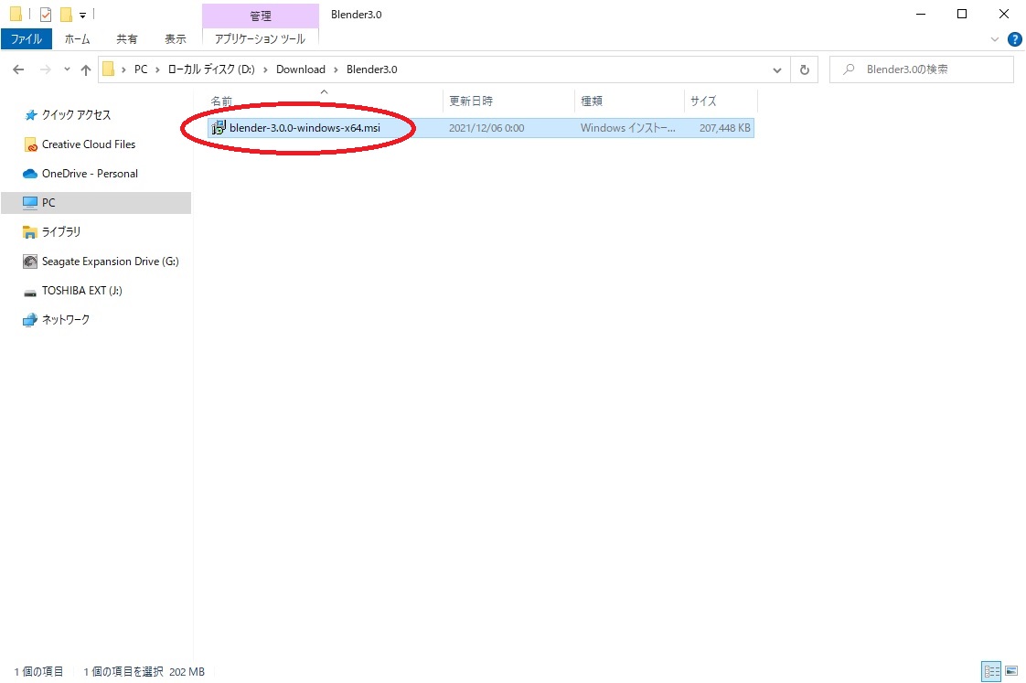Image resolution: width=1026 pixels, height=683 pixels.
Task: Open クイック アクセス in navigation pane
Action: tap(76, 115)
